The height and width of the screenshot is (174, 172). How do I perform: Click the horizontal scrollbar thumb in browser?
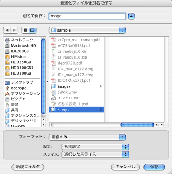point(137,124)
